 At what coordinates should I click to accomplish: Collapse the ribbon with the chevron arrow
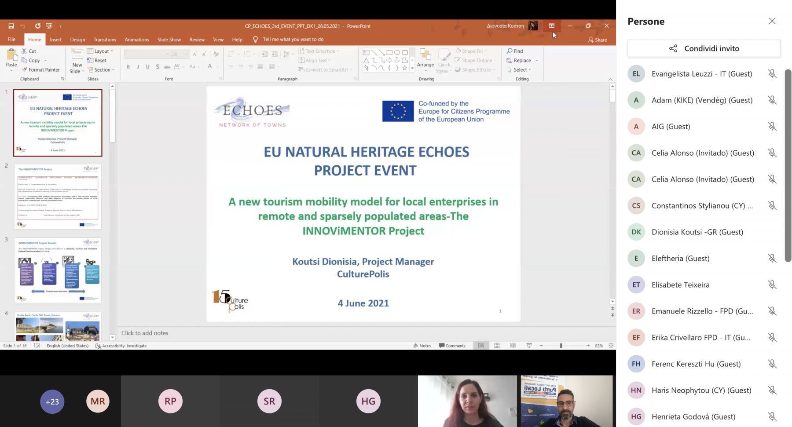coord(610,79)
